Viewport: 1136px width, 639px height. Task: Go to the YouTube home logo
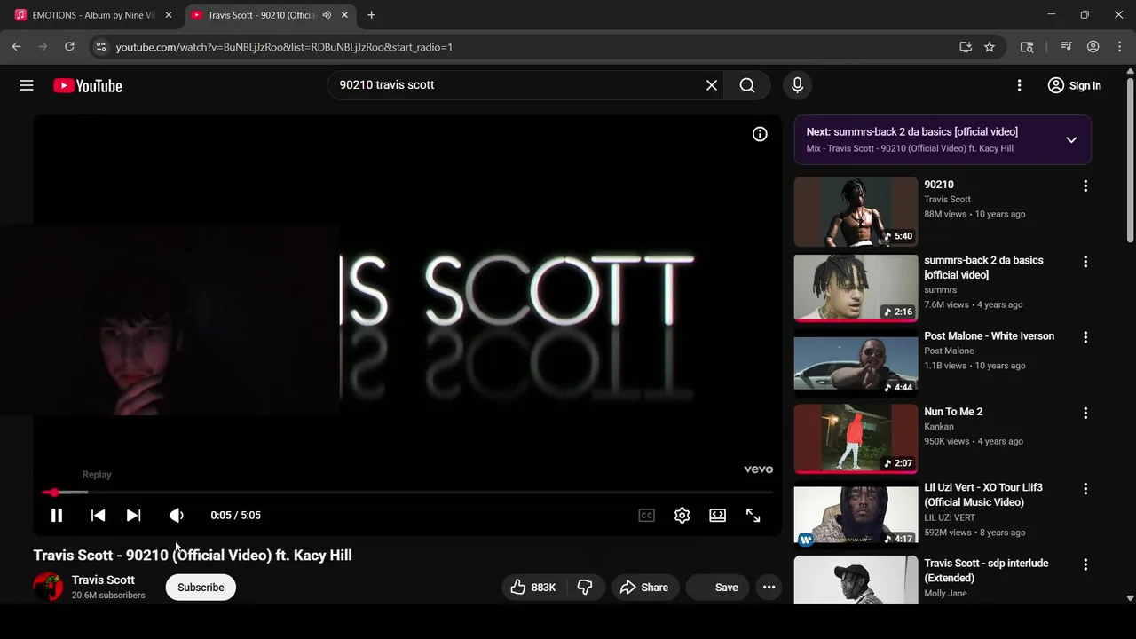point(87,85)
